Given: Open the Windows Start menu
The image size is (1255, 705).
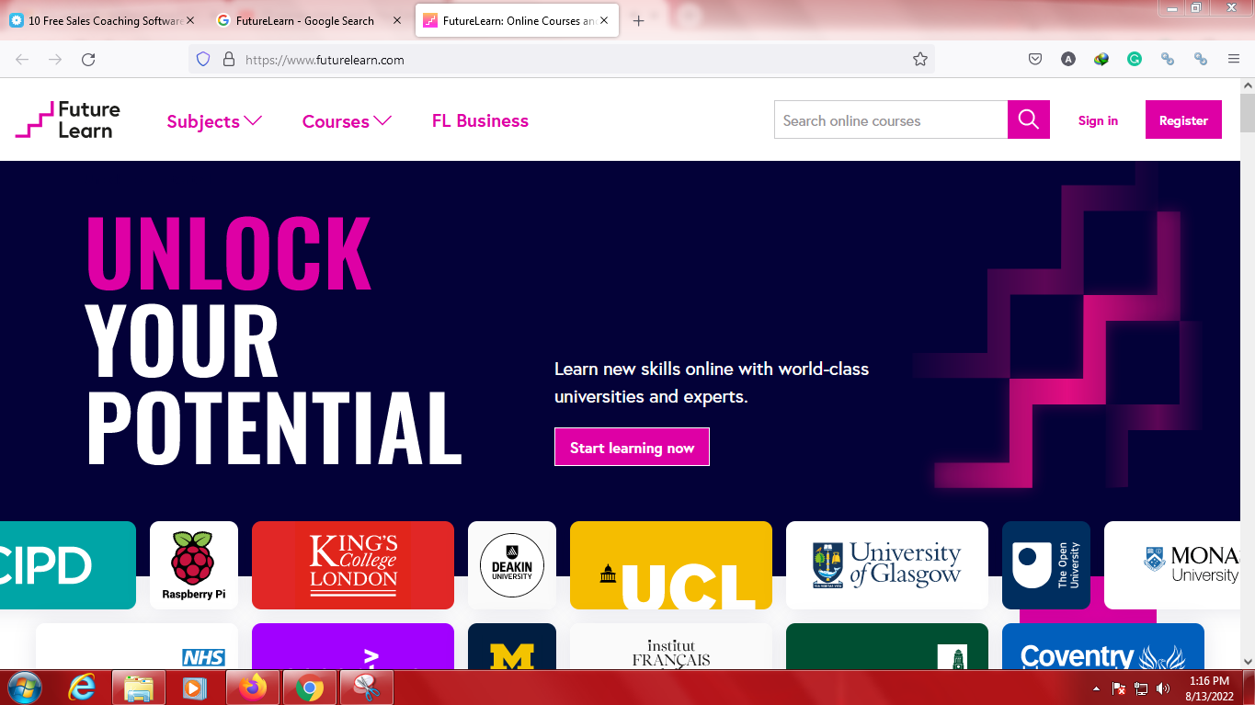Looking at the screenshot, I should point(24,688).
